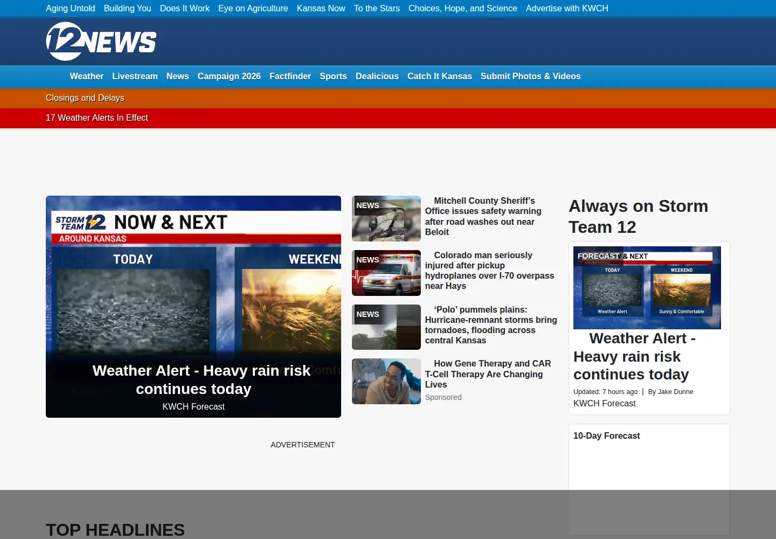Select Submit Photos & Videos menu item
This screenshot has height=539, width=776.
click(x=531, y=77)
